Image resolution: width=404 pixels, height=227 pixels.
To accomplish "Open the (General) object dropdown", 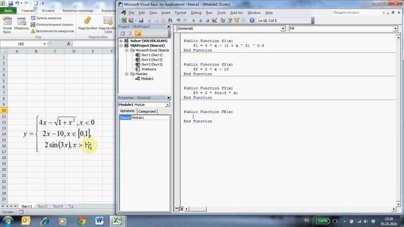I will [283, 28].
